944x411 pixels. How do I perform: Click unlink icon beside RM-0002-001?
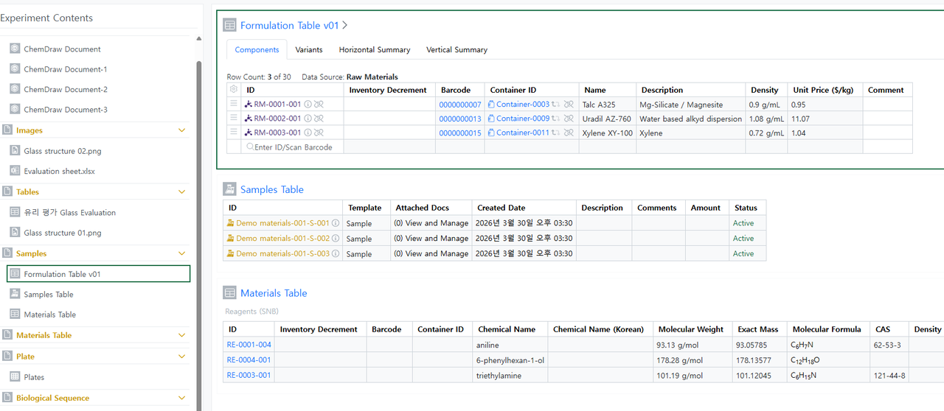319,119
